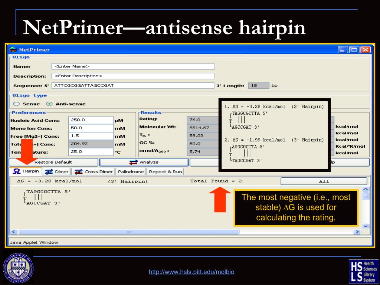380x285 pixels.
Task: Open the Repeat & Run tab
Action: point(165,171)
